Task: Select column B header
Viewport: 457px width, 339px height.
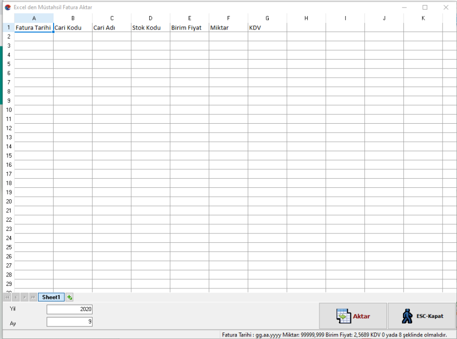Action: (73, 18)
